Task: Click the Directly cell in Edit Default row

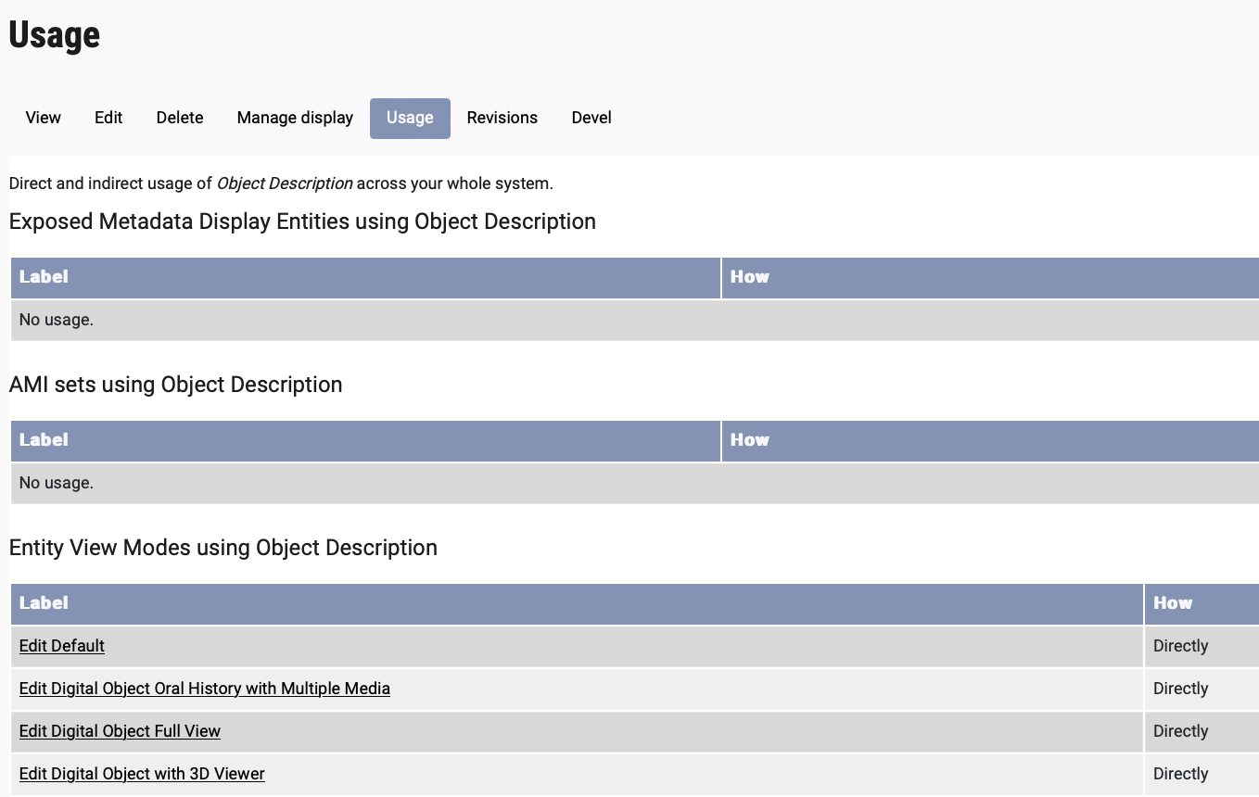Action: tap(1180, 646)
